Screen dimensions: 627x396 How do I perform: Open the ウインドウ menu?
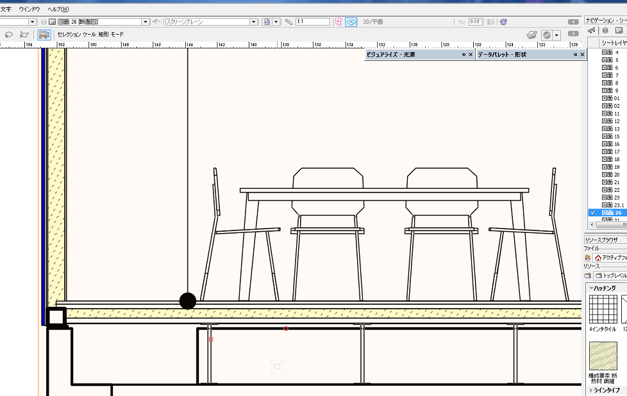[x=29, y=9]
